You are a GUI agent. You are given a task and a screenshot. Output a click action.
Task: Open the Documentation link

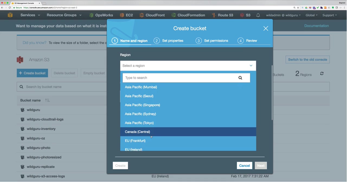point(317,26)
